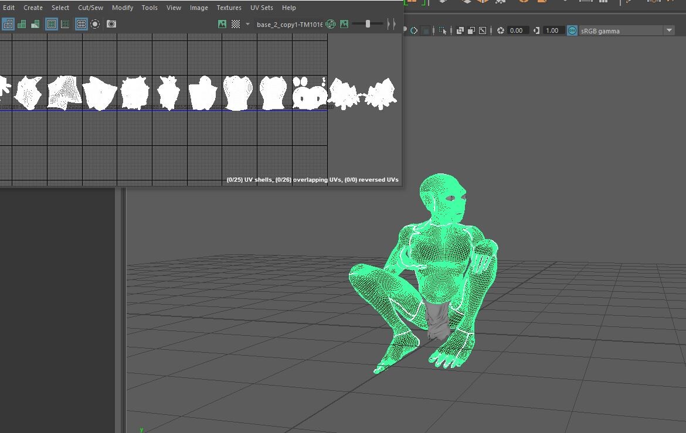
Task: Toggle RGB channels display icon
Action: 331,24
